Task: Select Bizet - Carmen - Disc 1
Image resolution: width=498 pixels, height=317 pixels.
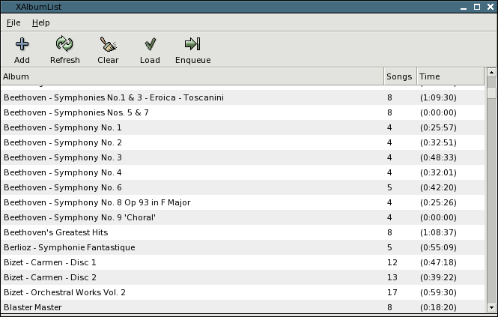Action: [50, 262]
